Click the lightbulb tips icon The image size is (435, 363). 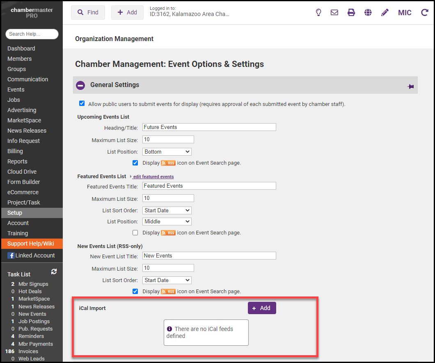[x=318, y=12]
